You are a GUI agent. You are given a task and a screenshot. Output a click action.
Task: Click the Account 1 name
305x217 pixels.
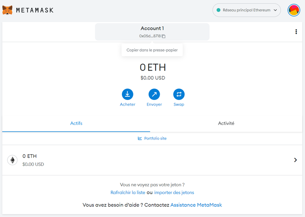click(x=152, y=28)
